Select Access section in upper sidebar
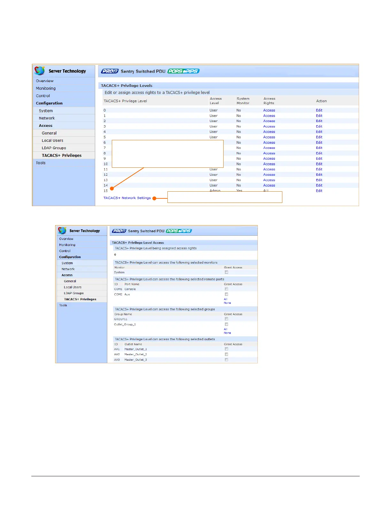The width and height of the screenshot is (391, 506). click(x=46, y=126)
